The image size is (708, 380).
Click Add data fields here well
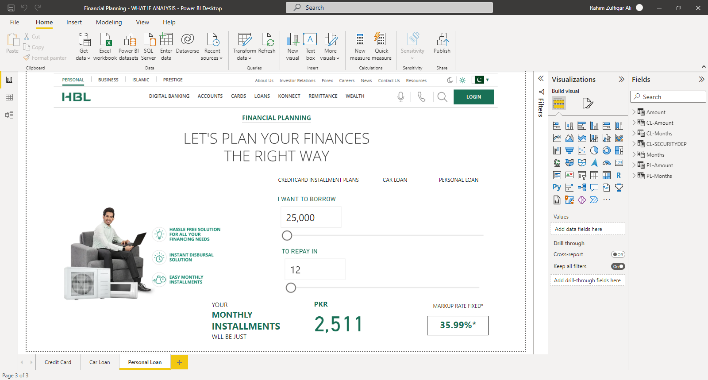(x=588, y=229)
